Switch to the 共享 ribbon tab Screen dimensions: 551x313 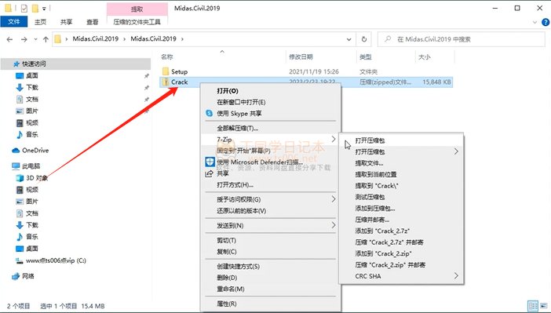pyautogui.click(x=66, y=22)
